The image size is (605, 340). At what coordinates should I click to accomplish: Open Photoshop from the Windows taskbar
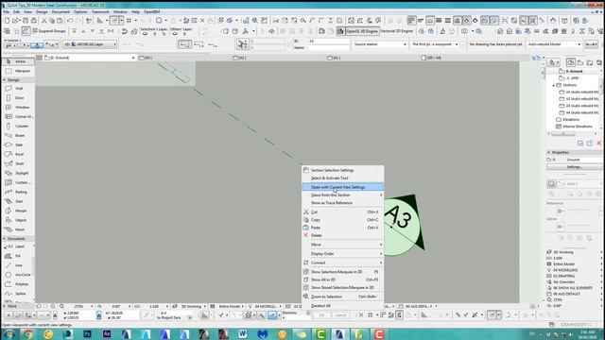pyautogui.click(x=87, y=333)
